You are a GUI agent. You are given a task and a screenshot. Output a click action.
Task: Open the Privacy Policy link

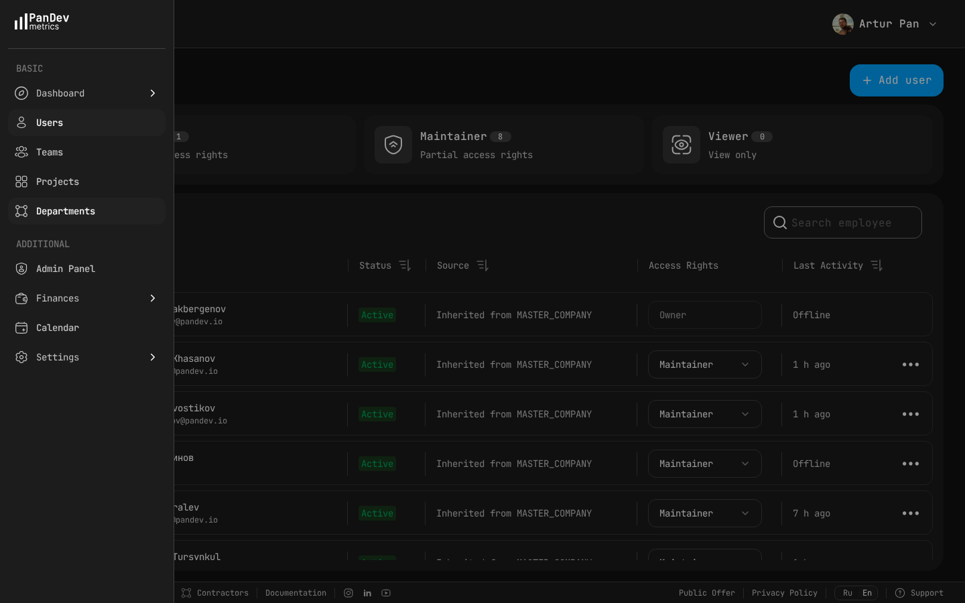pyautogui.click(x=785, y=593)
